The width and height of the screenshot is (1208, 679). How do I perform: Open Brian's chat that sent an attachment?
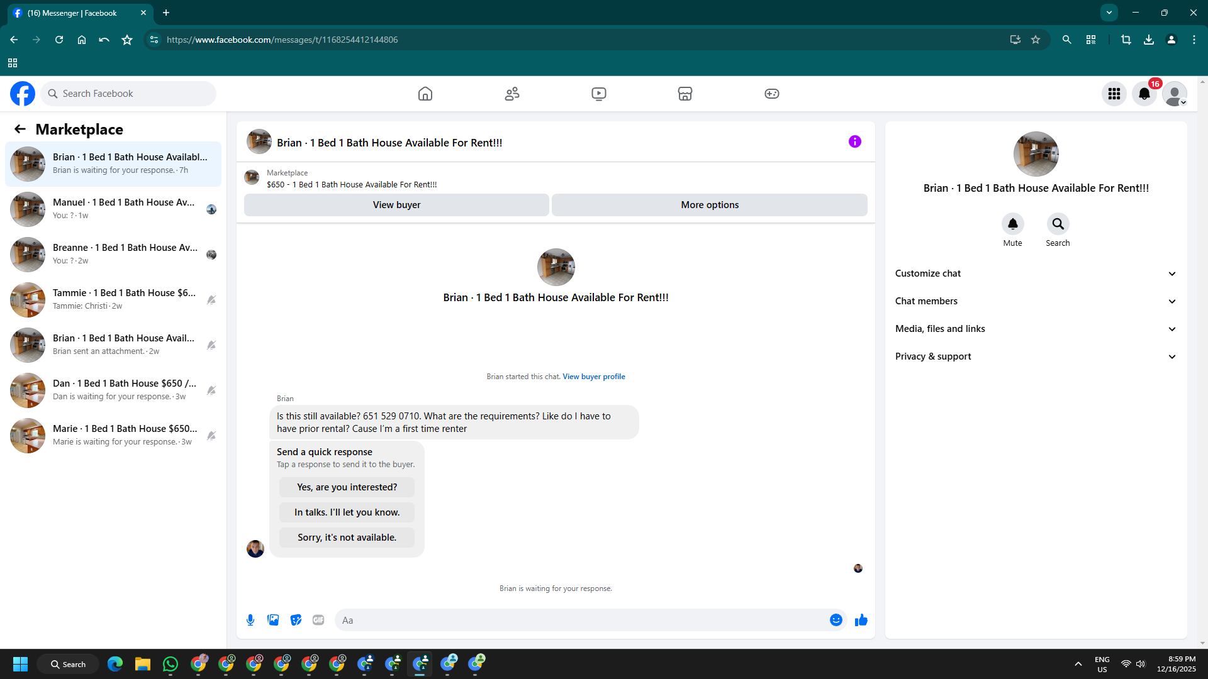point(113,345)
